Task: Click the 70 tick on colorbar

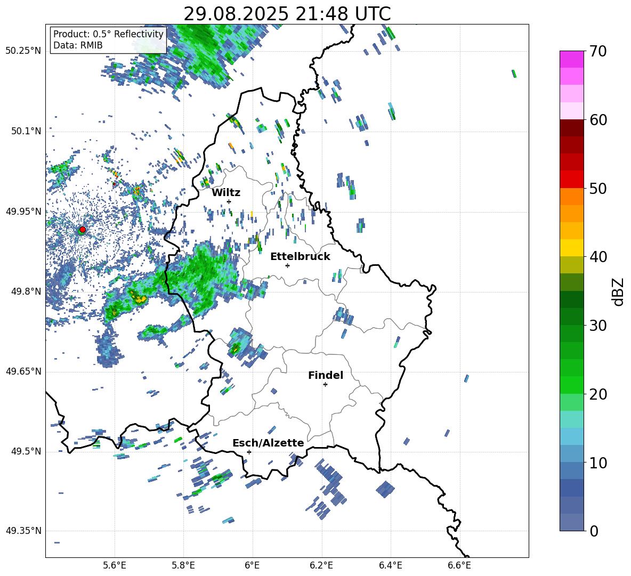Action: 598,51
